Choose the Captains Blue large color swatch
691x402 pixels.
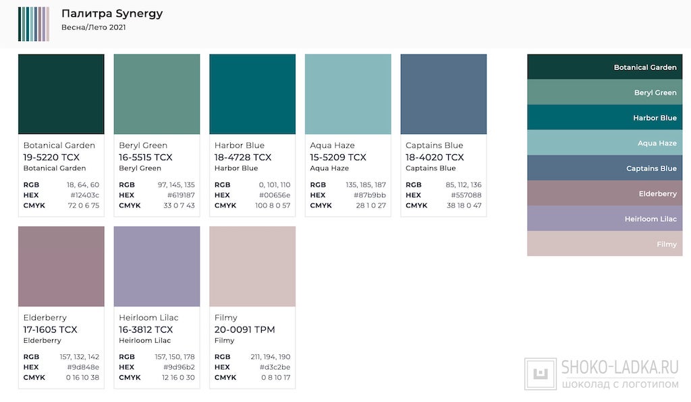click(443, 94)
